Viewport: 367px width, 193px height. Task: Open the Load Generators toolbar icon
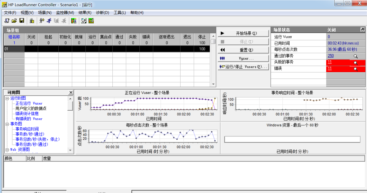coord(32,21)
